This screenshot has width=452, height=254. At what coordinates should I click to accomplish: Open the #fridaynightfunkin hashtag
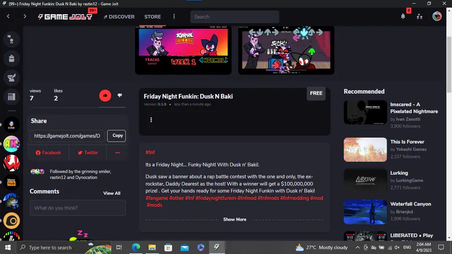tap(215, 198)
